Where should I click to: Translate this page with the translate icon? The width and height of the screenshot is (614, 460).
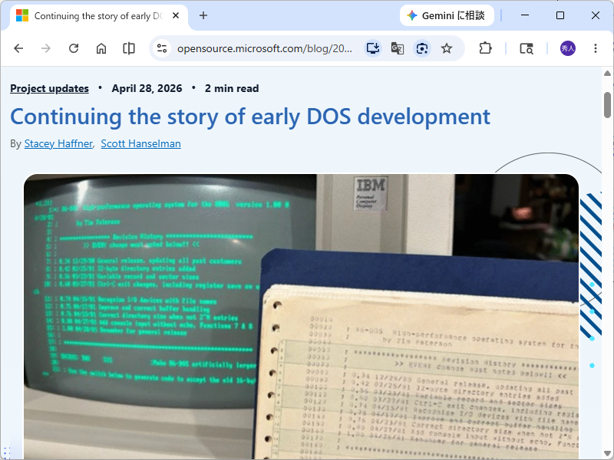tap(398, 48)
